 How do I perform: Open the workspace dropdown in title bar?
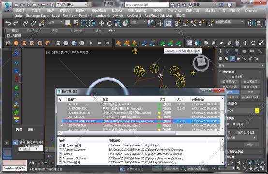click(x=72, y=5)
